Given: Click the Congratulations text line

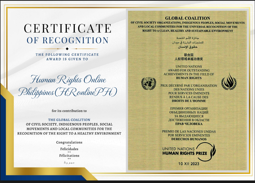Looking at the screenshot, I should click(x=69, y=143).
